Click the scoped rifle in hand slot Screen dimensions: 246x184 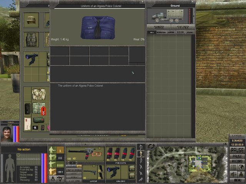click(85, 153)
